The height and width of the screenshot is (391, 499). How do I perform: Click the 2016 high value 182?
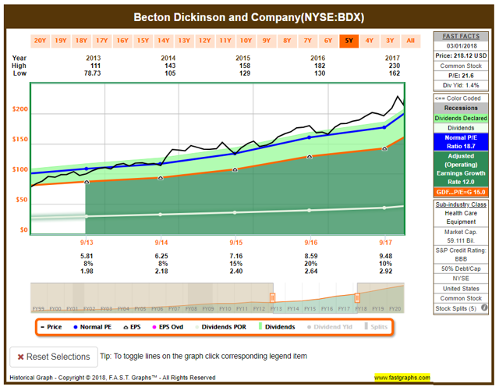(x=320, y=66)
